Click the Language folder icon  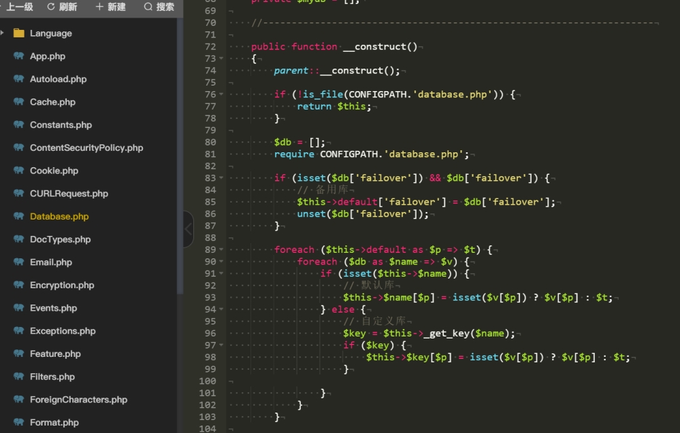18,33
